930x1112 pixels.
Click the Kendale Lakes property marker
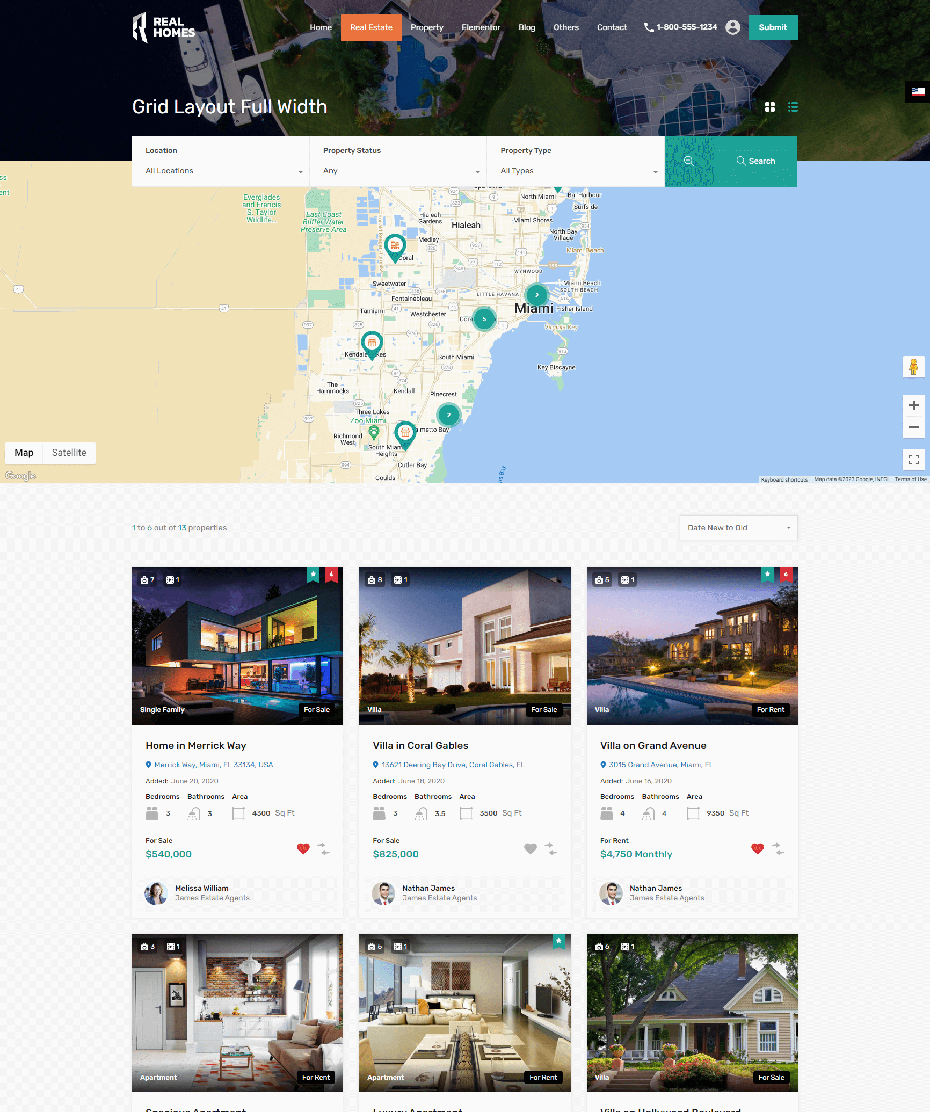(x=372, y=345)
